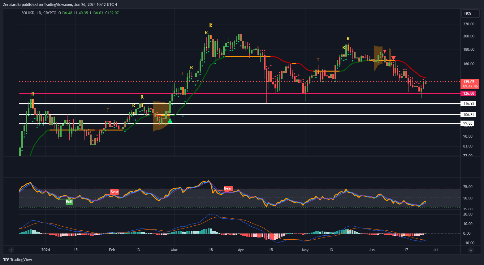Click the Bear label near February on RSI
Viewport: 484px width, 265px height.
(x=115, y=192)
